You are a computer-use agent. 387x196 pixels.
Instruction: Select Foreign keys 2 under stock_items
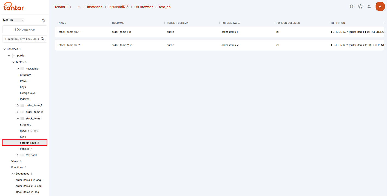25,143
